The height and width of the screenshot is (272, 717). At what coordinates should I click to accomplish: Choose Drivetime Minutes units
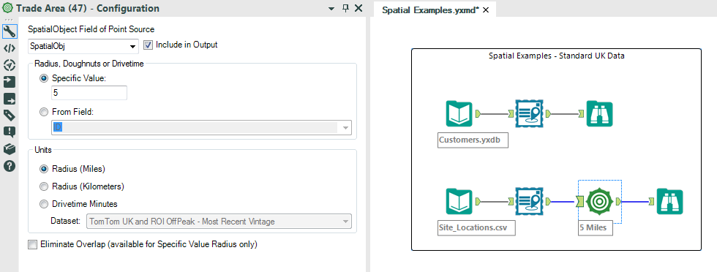[x=44, y=204]
